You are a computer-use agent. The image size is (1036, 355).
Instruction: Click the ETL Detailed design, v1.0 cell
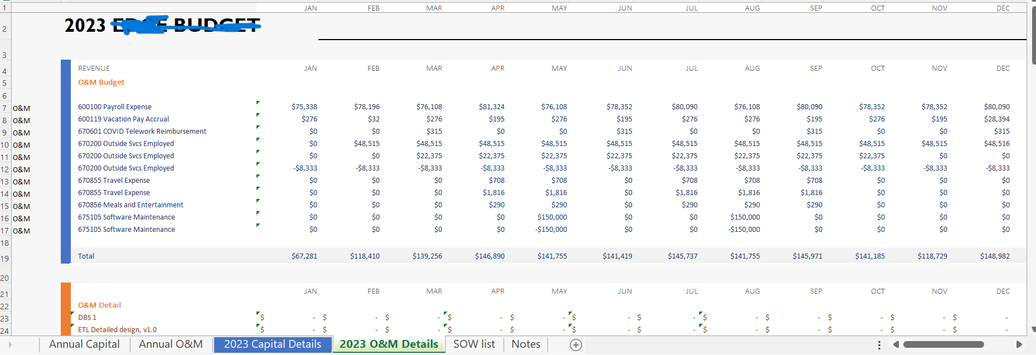click(x=117, y=330)
